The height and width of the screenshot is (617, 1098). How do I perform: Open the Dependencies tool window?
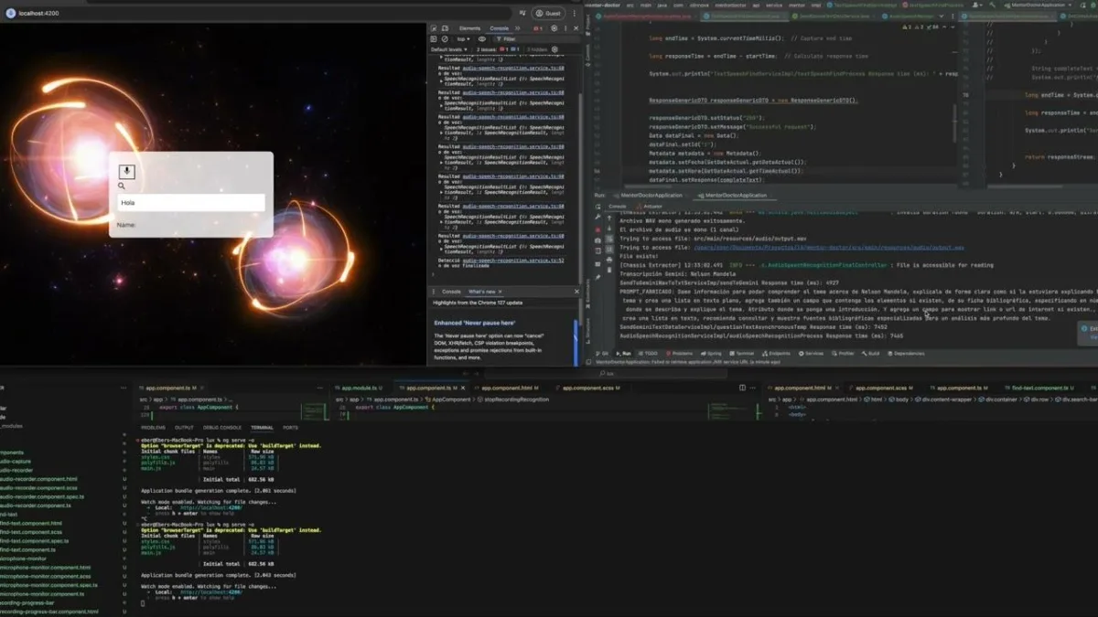point(906,353)
